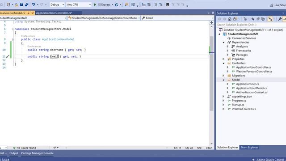Click the Open File folder icon
The height and width of the screenshot is (161, 286).
16,4
